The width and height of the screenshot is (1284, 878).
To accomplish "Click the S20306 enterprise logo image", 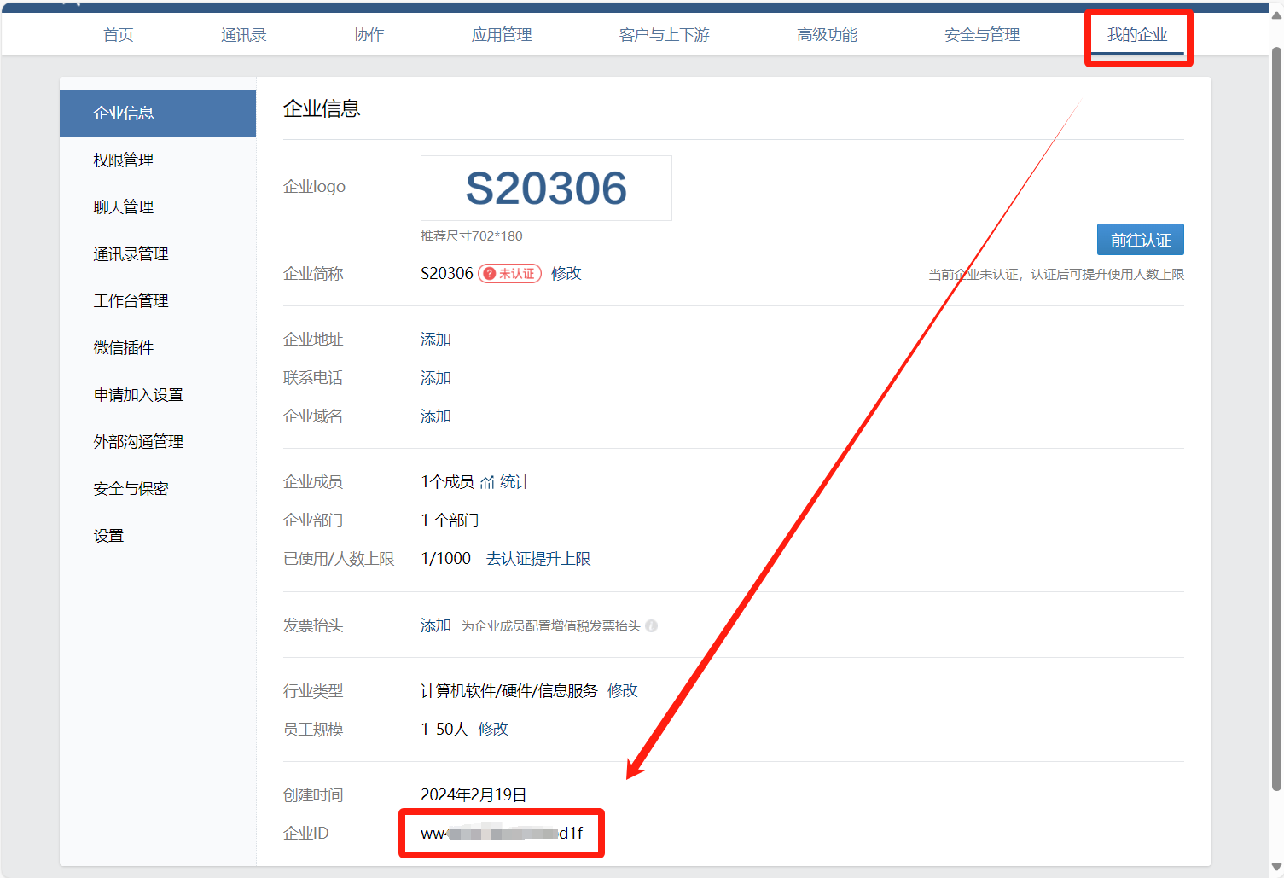I will (546, 189).
